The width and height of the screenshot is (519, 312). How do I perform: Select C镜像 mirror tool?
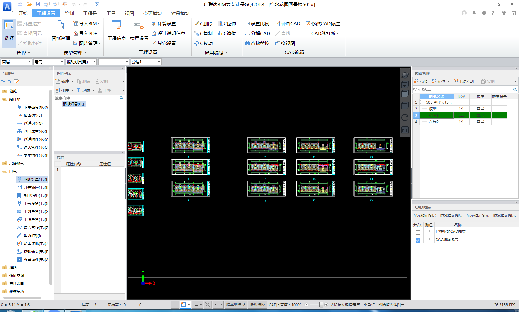coord(227,33)
